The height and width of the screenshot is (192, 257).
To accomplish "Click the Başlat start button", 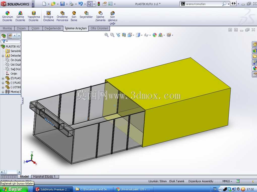I will coord(14,189).
